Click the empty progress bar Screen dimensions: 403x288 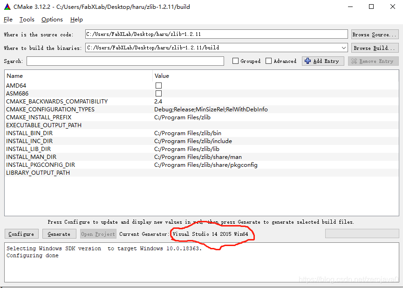362,234
